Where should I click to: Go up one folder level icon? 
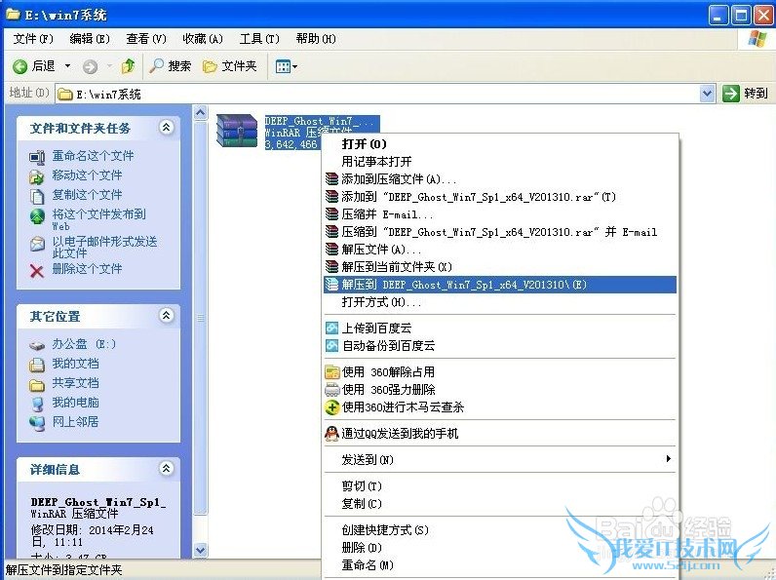tap(128, 66)
